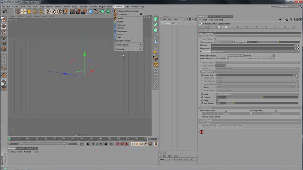
Task: Click the Texture Tag picker arrow
Action: pyautogui.click(x=297, y=75)
